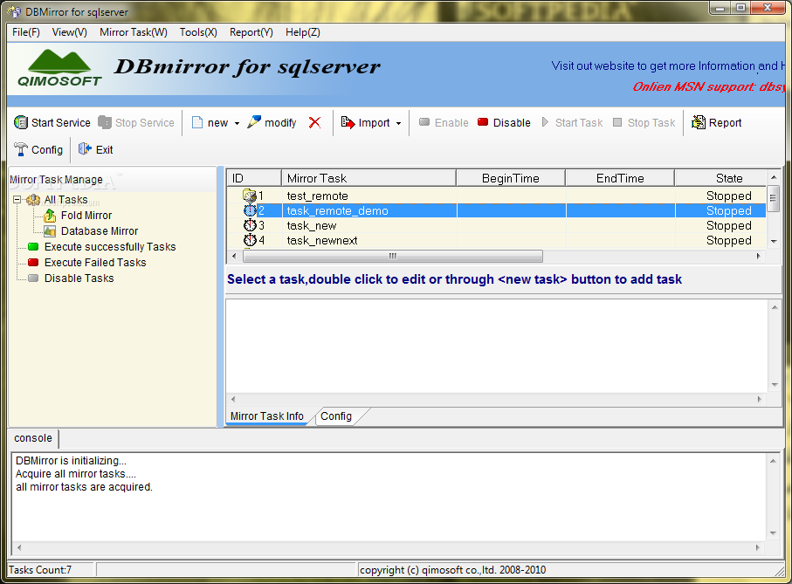Click the Import toolbar icon

348,122
